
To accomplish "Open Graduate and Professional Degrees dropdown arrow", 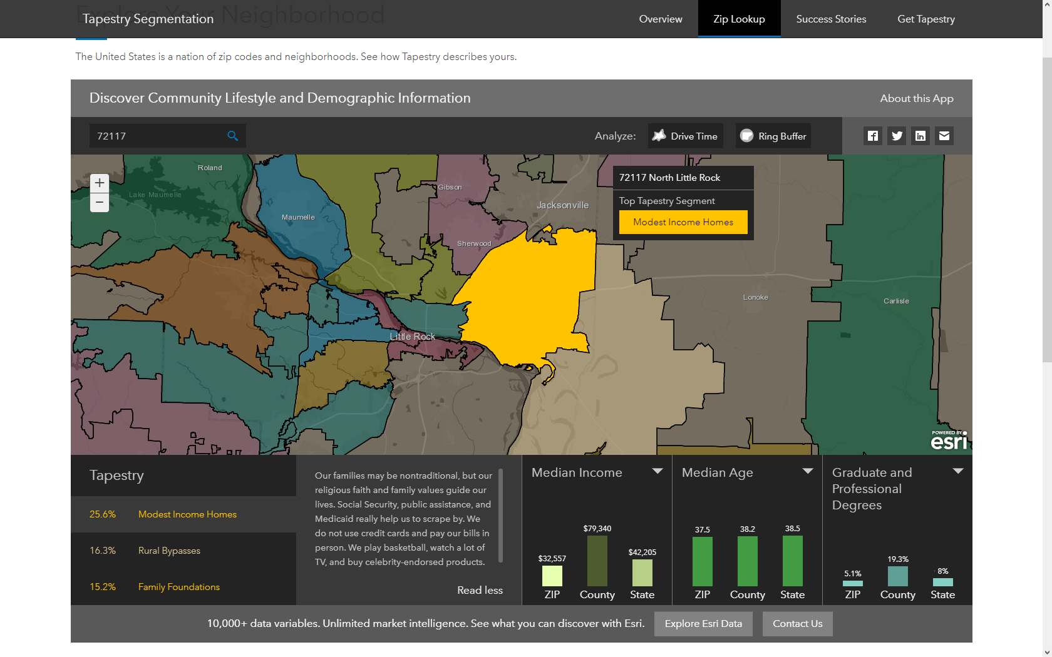I will click(x=958, y=471).
